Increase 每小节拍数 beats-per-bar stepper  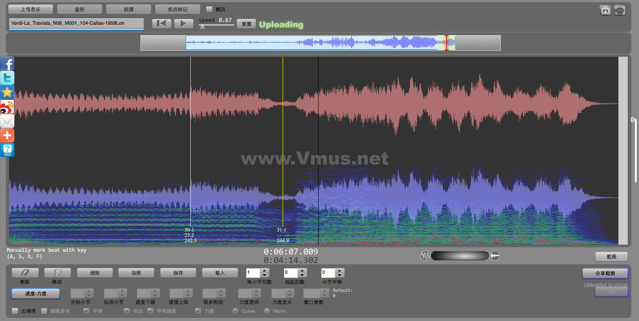265,271
